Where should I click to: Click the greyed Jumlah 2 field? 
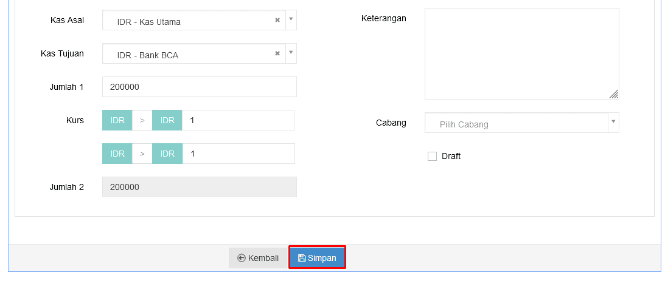(199, 187)
